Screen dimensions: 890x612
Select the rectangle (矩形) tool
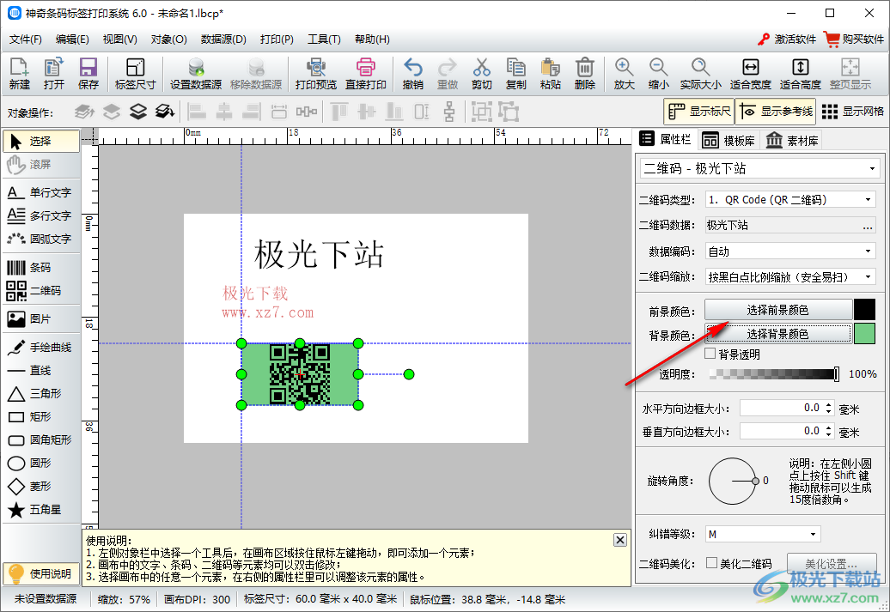point(41,416)
